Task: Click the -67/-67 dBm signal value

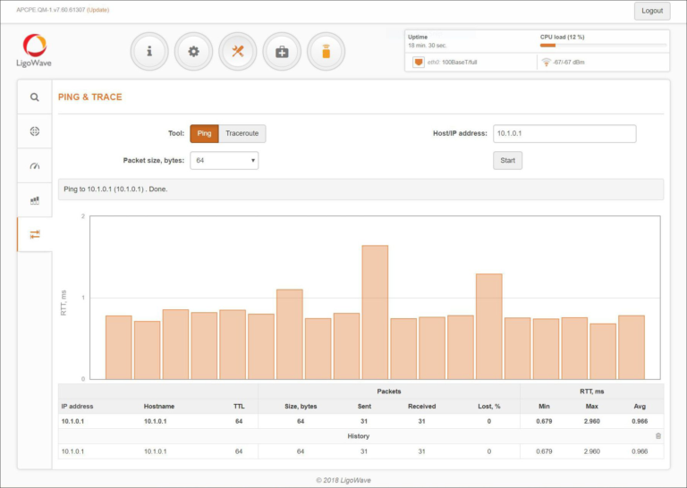Action: (569, 63)
